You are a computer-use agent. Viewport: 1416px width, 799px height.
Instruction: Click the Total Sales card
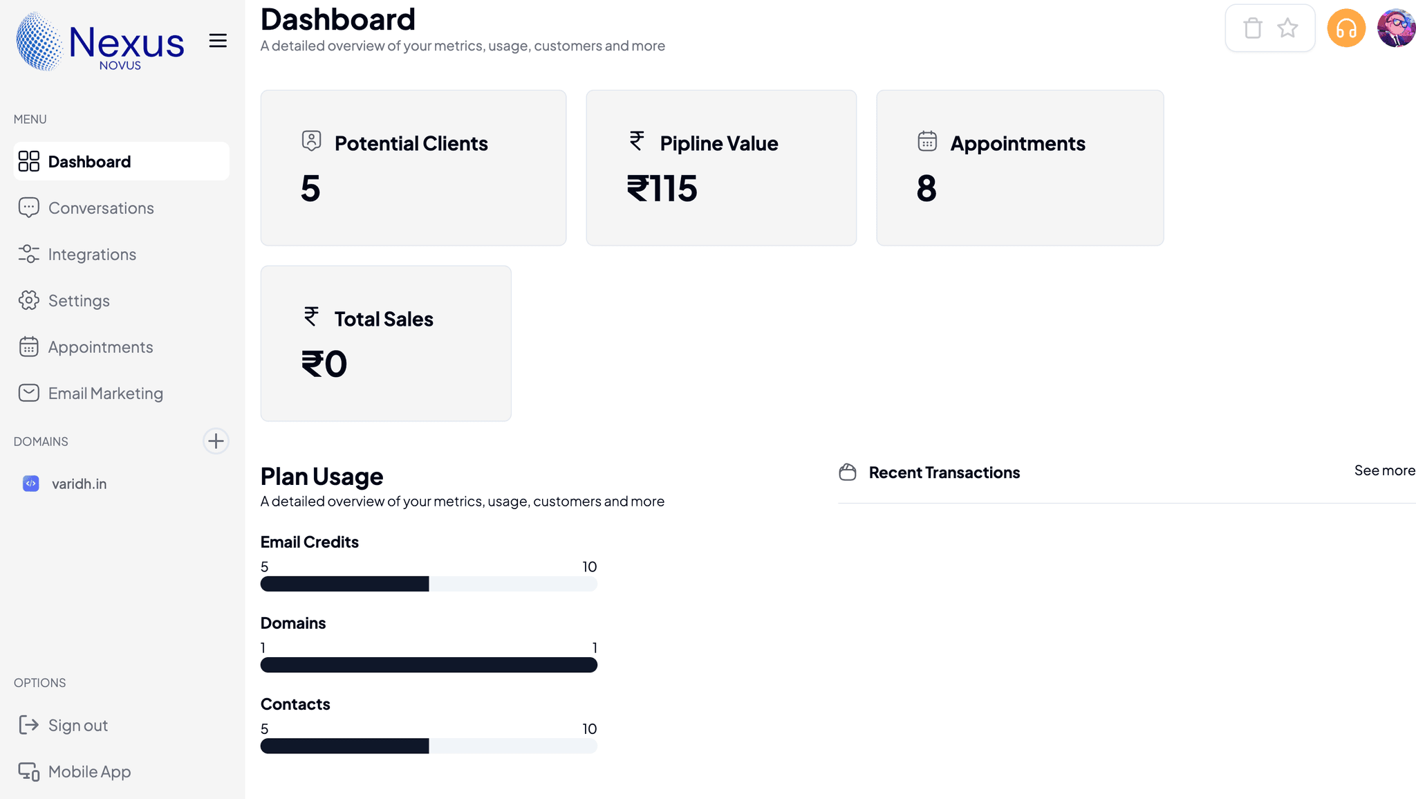pos(386,343)
